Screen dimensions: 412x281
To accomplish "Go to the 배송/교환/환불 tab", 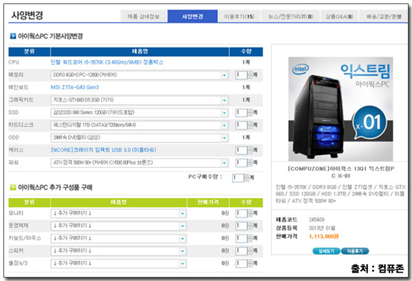I will [x=384, y=16].
